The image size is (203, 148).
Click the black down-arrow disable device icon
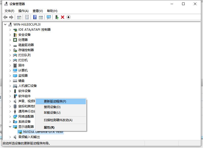pos(68,17)
